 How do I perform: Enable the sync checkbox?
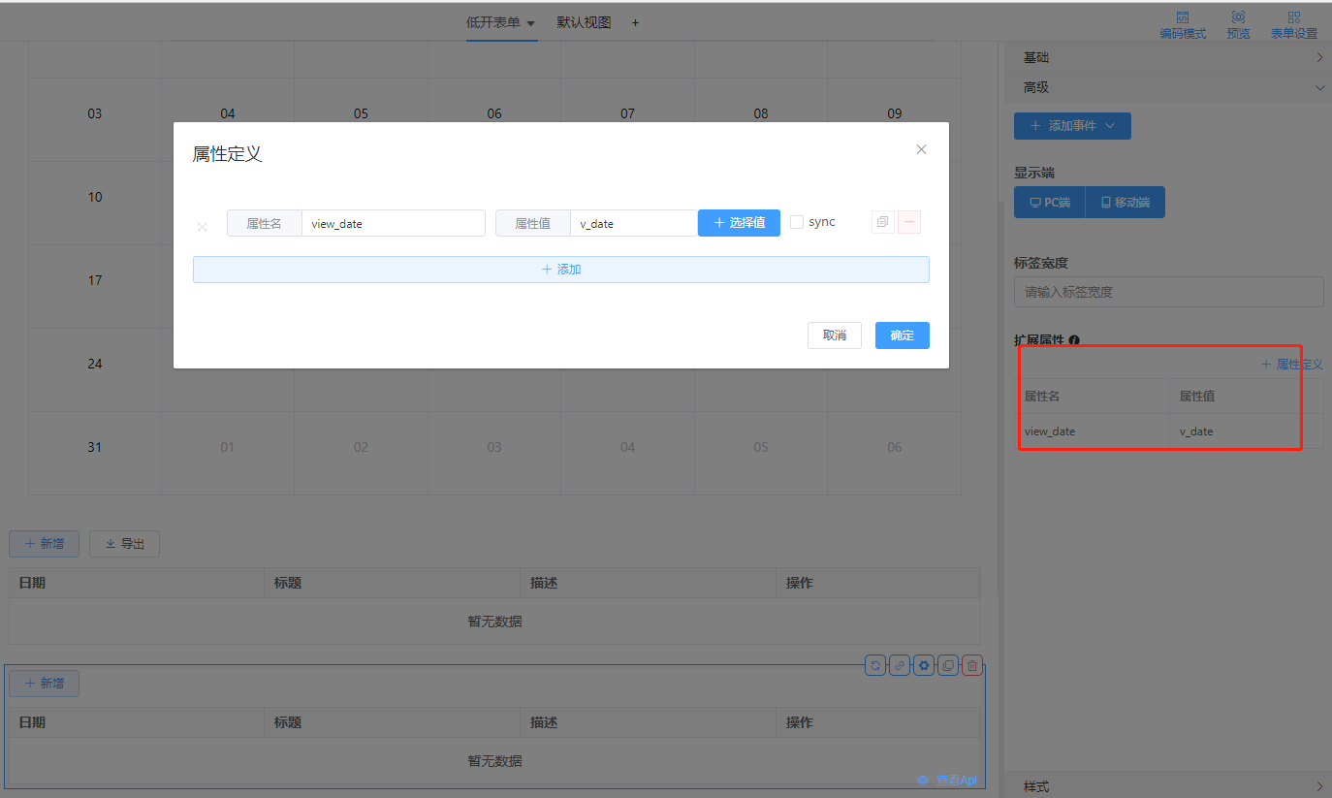797,222
